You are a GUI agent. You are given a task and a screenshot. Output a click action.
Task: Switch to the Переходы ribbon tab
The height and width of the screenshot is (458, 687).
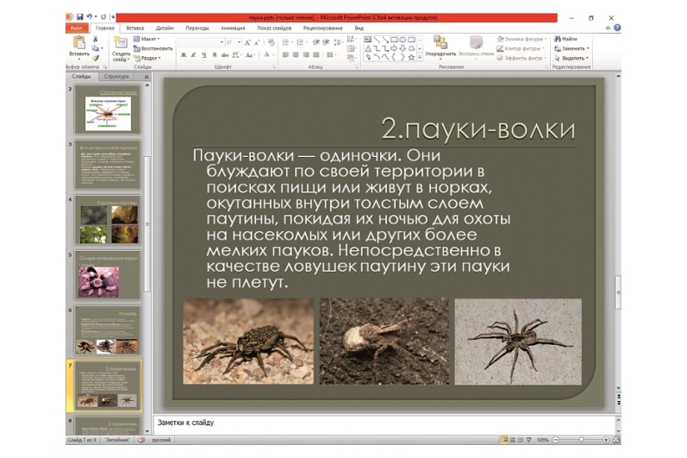197,28
